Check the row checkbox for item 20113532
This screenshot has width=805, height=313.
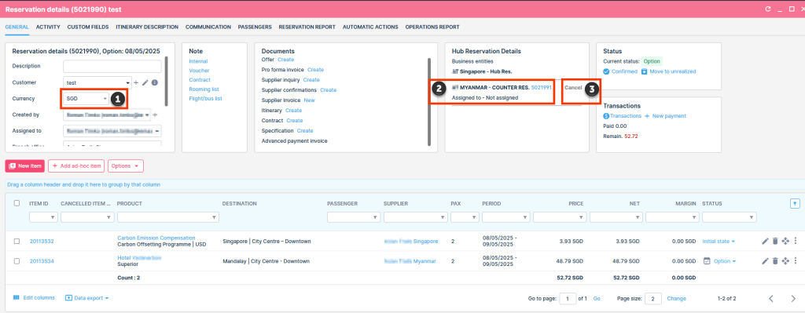[17, 242]
